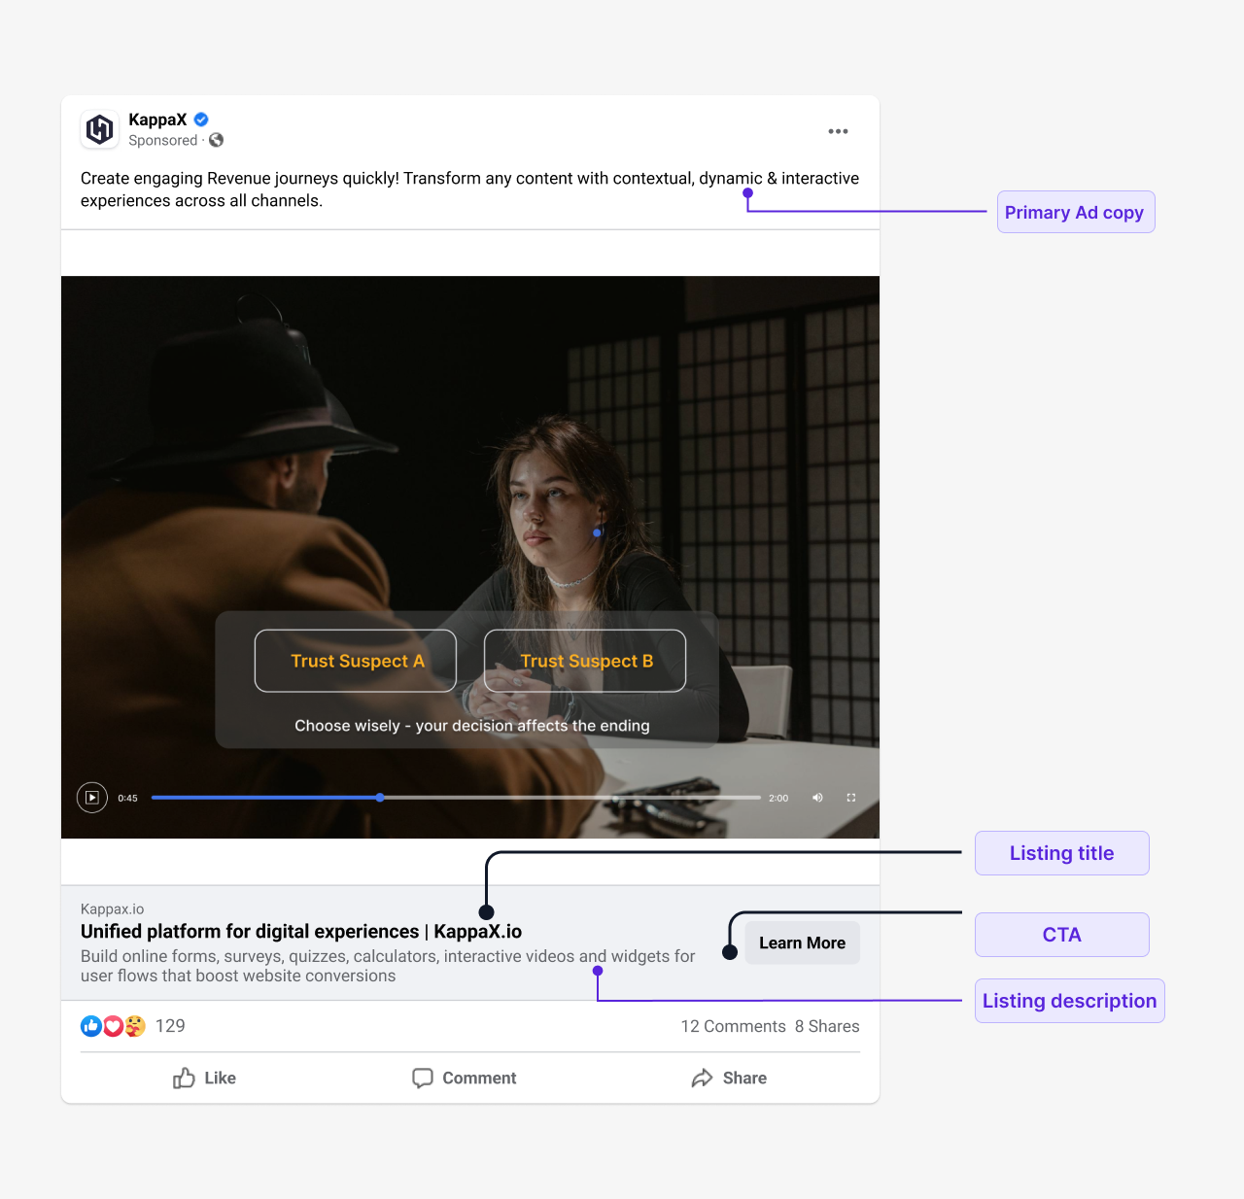Click the 2:00 video duration label

point(778,799)
